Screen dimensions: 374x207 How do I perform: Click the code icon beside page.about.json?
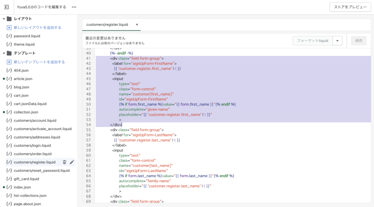[x=9, y=204]
